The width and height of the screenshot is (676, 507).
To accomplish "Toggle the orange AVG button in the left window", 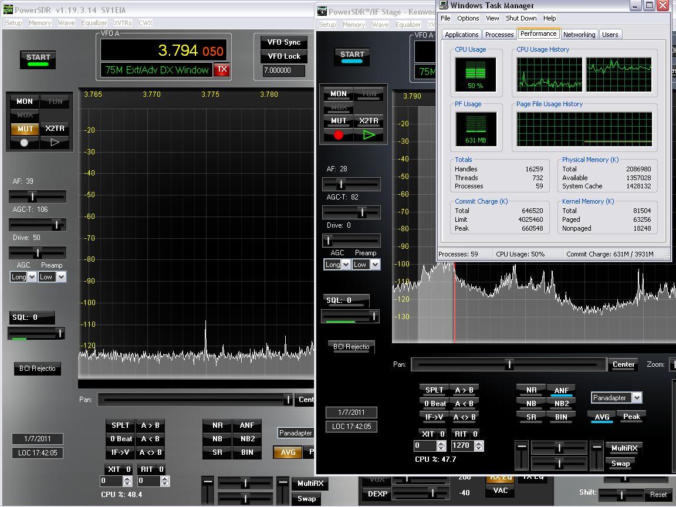I will point(288,452).
